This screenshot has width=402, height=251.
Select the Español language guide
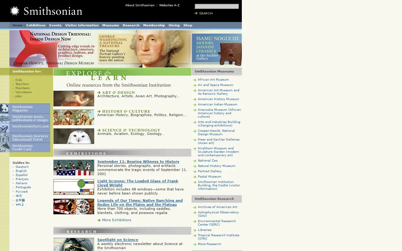(22, 175)
